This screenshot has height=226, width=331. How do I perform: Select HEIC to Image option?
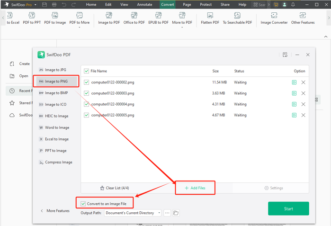click(56, 116)
